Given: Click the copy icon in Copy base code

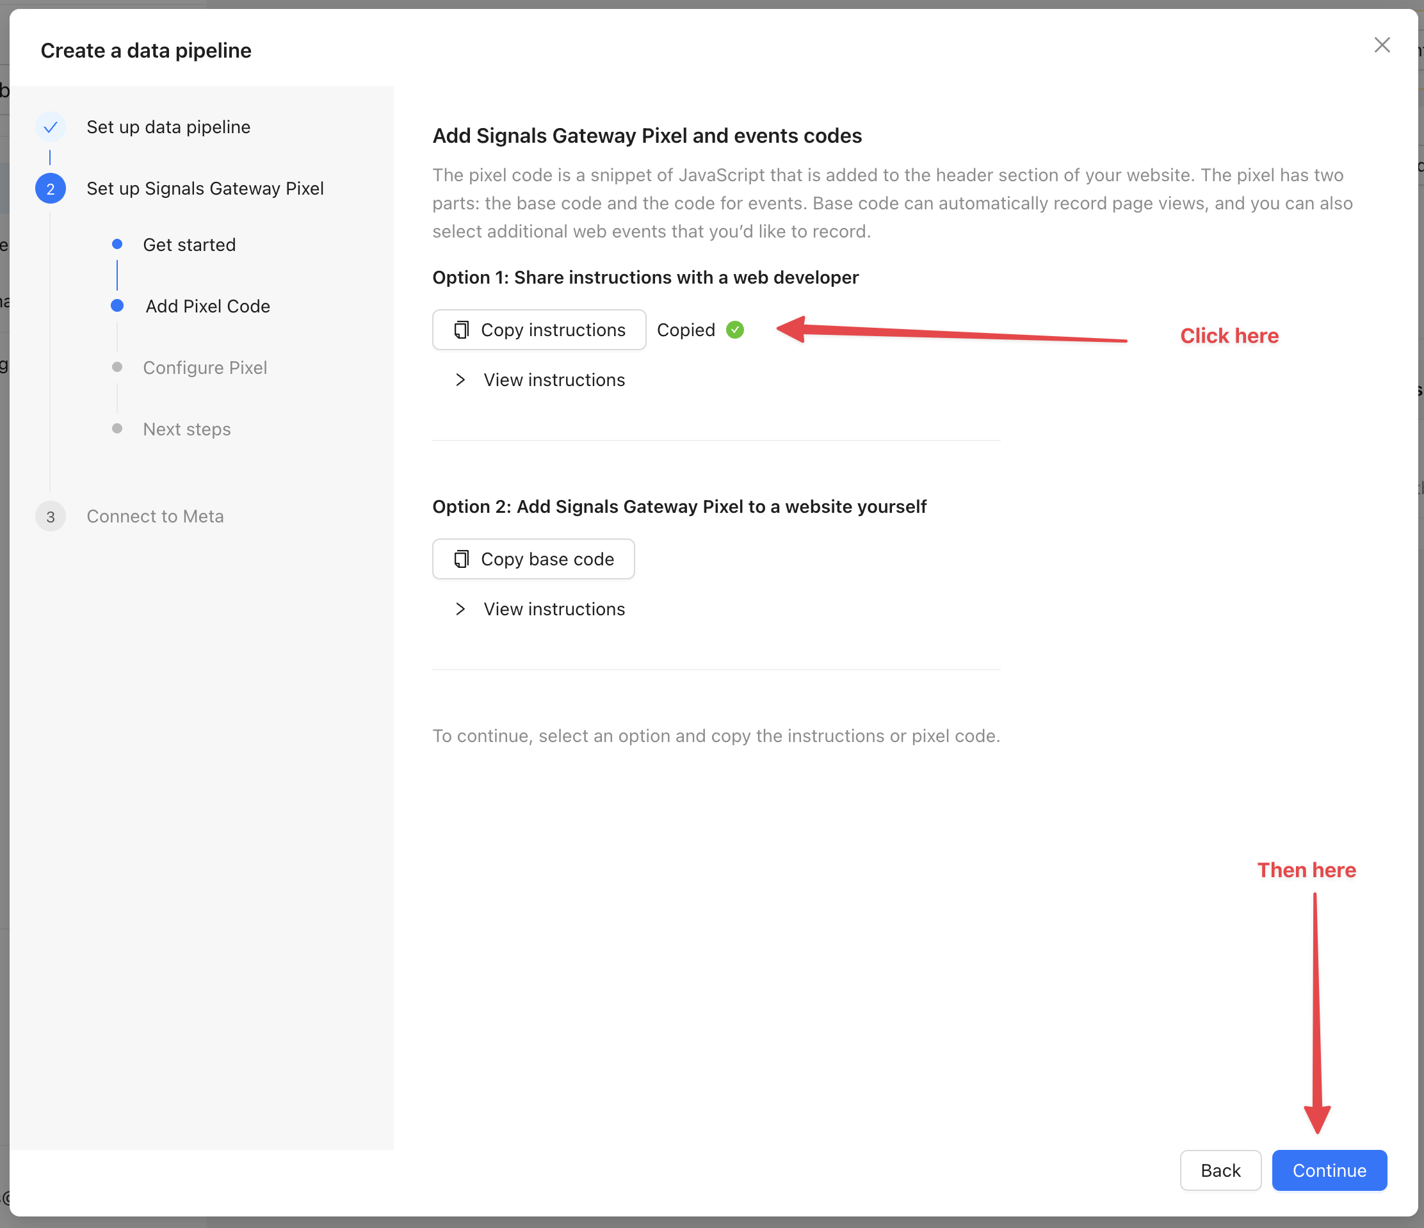Looking at the screenshot, I should tap(461, 560).
